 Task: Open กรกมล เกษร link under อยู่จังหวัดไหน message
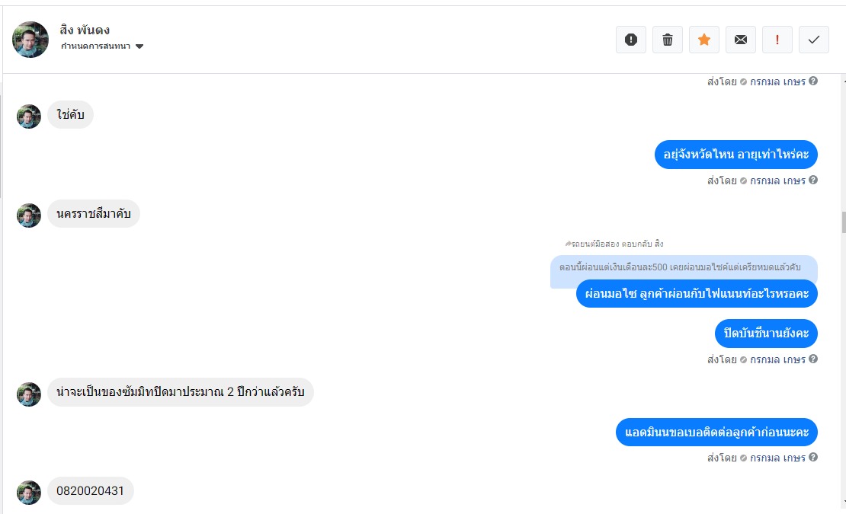(777, 180)
